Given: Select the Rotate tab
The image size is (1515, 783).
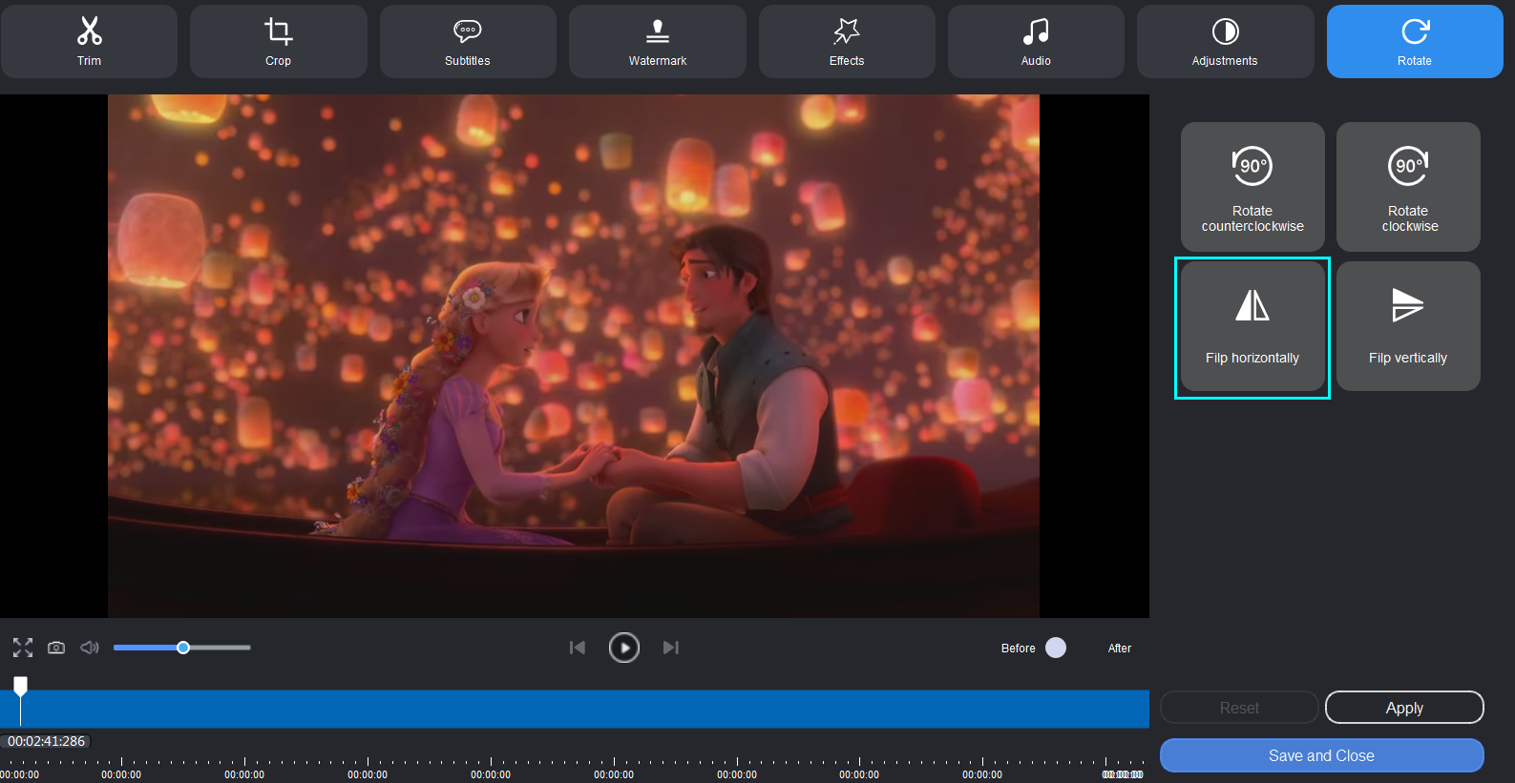Looking at the screenshot, I should 1415,41.
